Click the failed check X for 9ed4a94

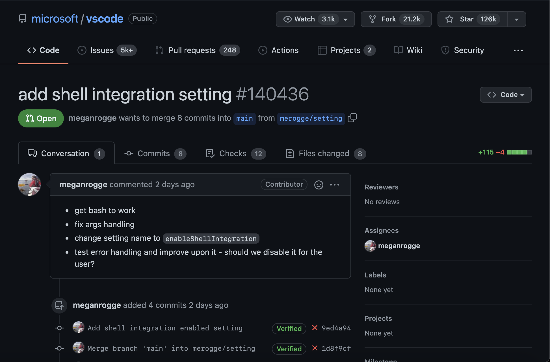315,328
